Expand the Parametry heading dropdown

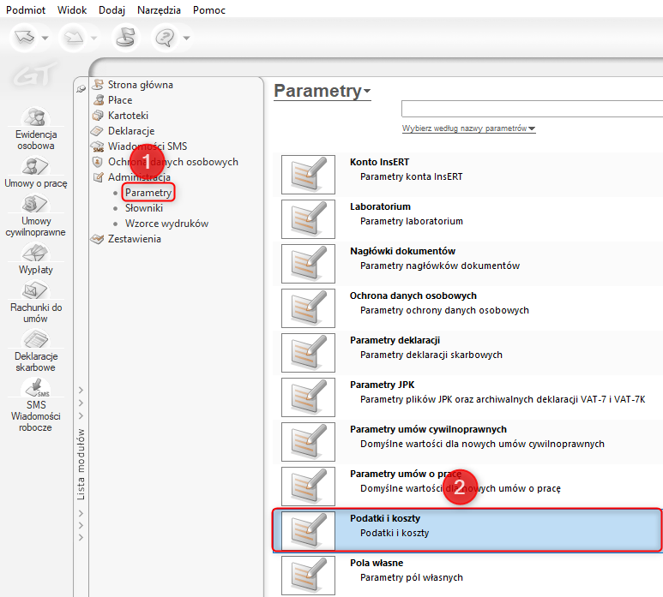coord(366,91)
